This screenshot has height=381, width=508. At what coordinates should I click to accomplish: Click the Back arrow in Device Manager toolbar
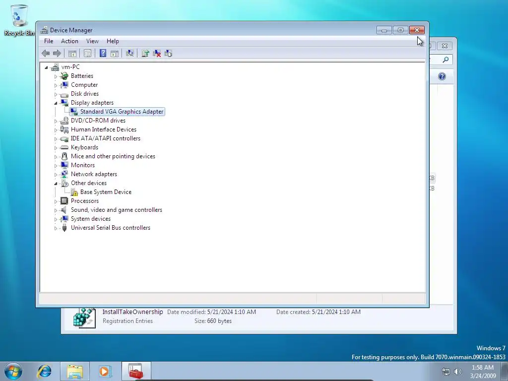point(46,54)
